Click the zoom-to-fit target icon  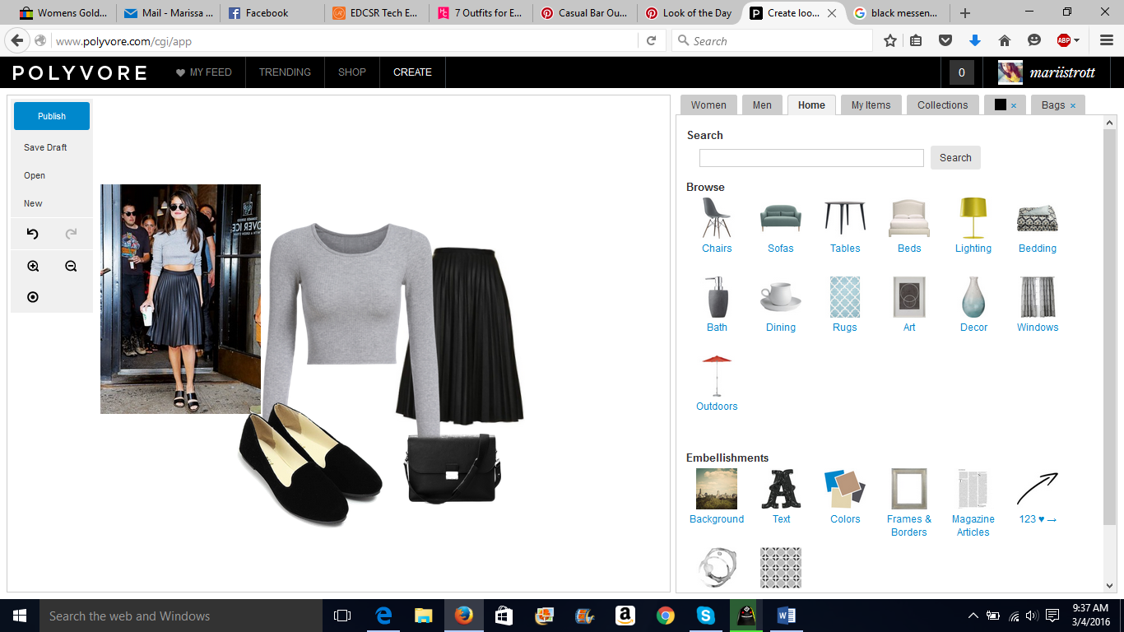pos(33,297)
